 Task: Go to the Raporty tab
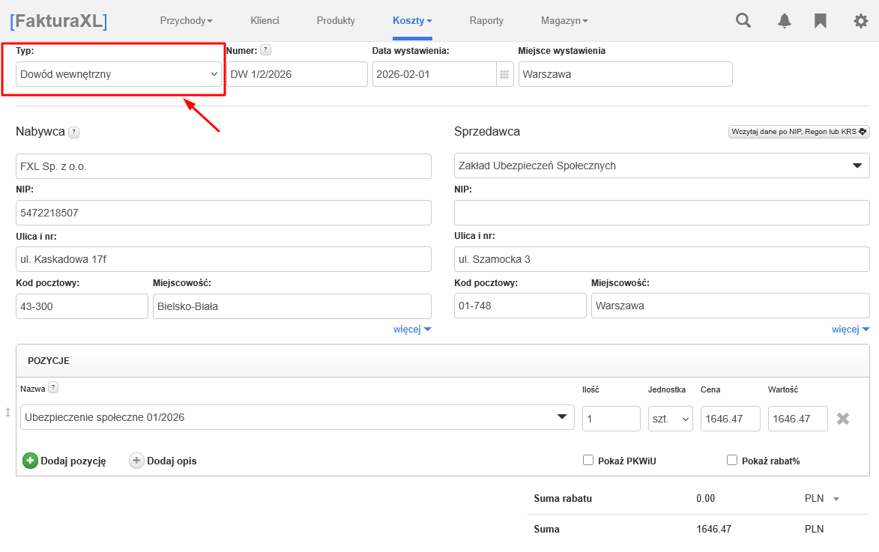486,21
